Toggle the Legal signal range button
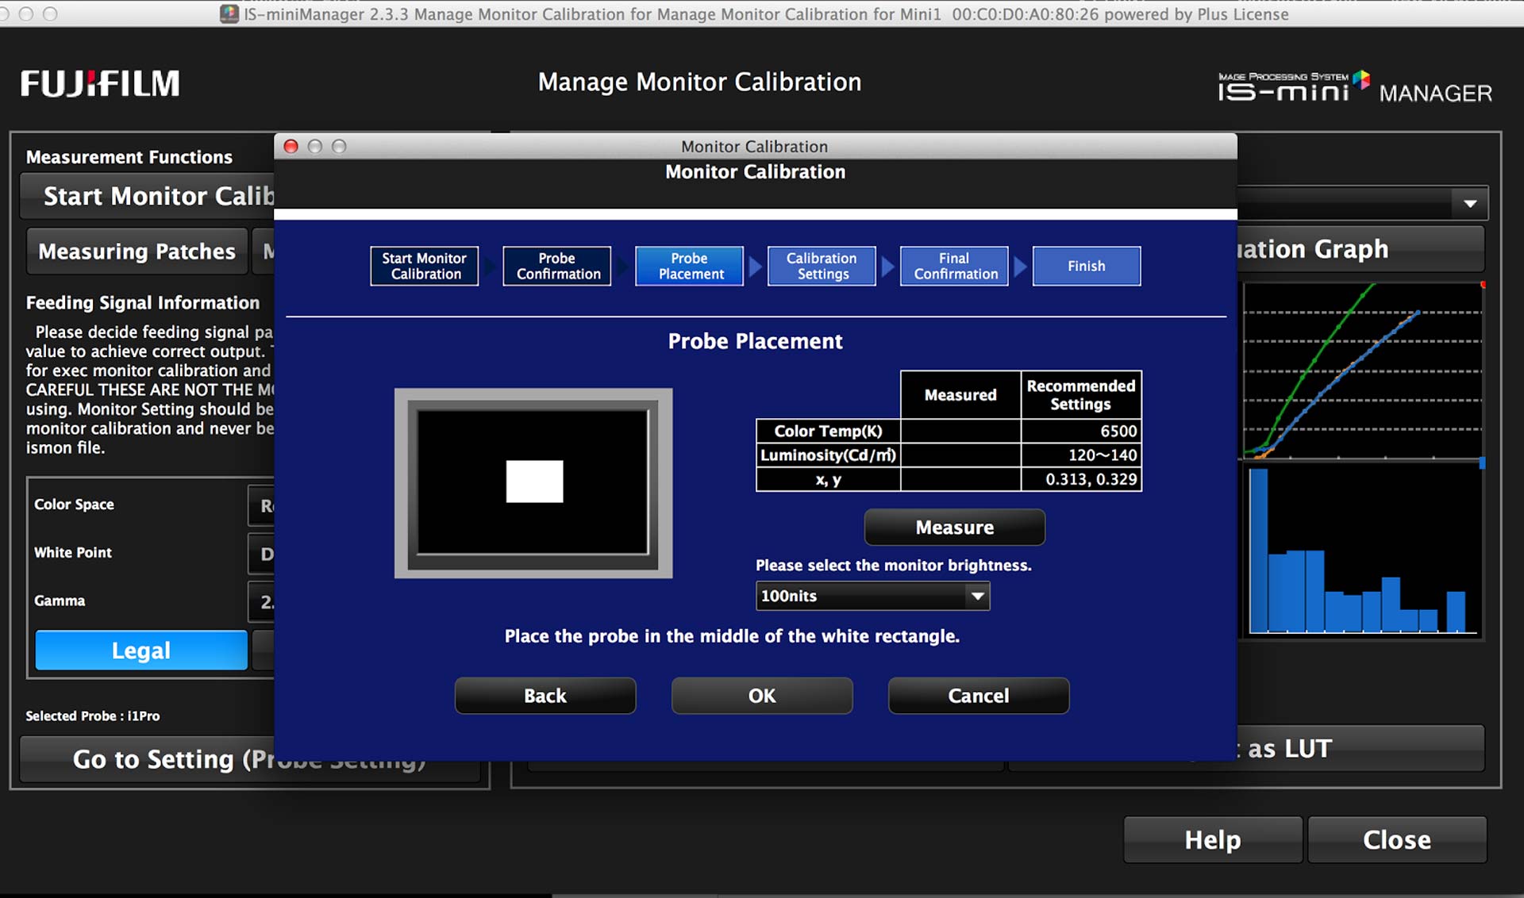The width and height of the screenshot is (1524, 898). [x=141, y=650]
